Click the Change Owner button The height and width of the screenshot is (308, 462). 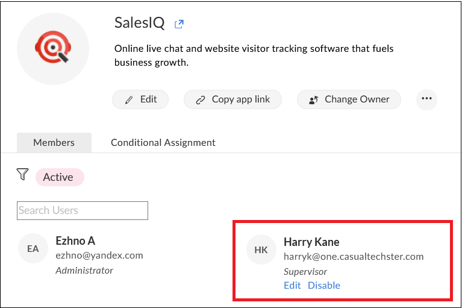pos(349,99)
